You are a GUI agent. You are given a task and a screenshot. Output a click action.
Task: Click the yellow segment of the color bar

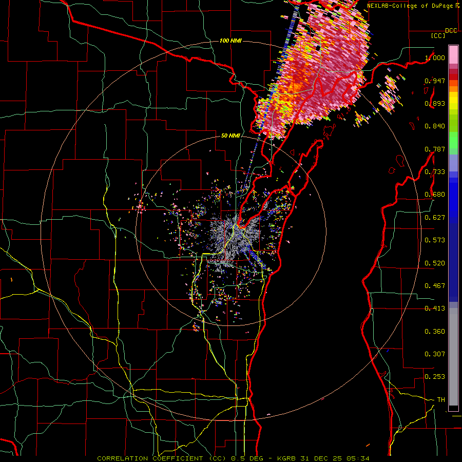(453, 101)
